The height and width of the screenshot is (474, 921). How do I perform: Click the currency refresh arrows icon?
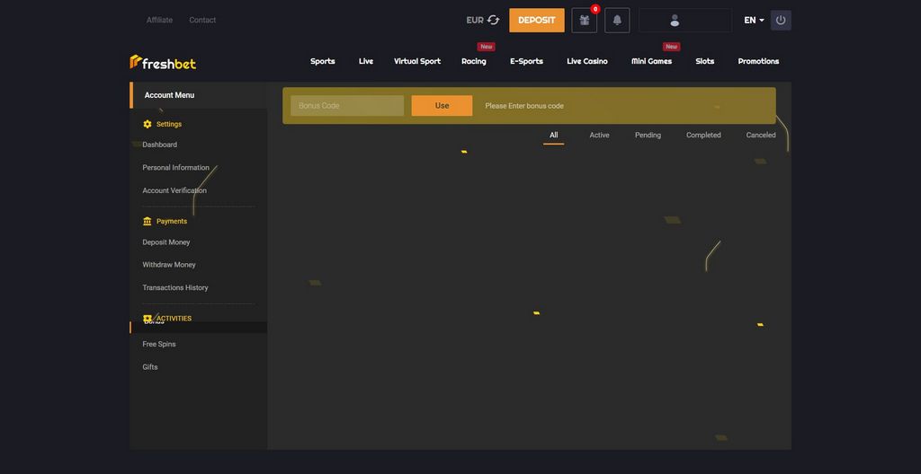pyautogui.click(x=493, y=20)
